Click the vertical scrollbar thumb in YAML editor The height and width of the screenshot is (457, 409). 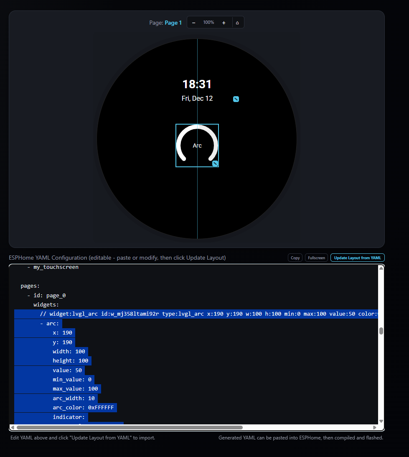point(381,331)
